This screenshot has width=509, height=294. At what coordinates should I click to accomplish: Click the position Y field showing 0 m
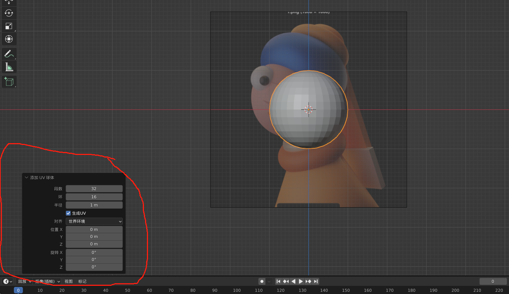pyautogui.click(x=94, y=237)
